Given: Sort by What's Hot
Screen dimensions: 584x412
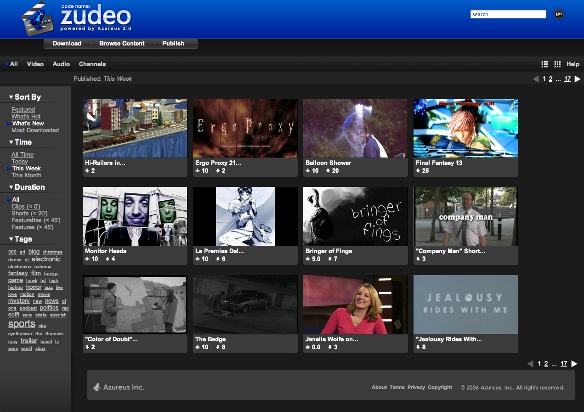Looking at the screenshot, I should coord(26,117).
